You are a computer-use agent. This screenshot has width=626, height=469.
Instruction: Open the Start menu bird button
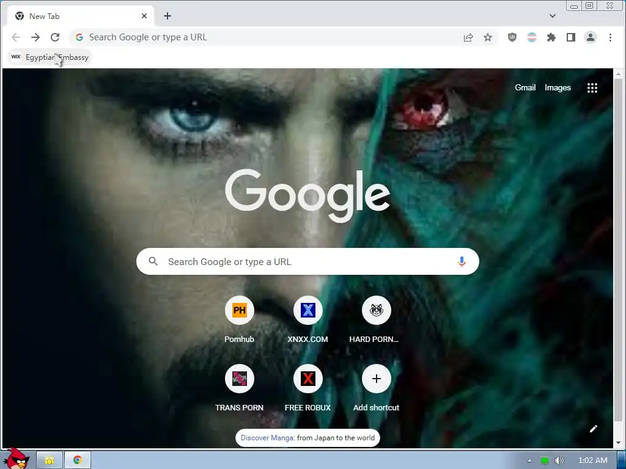coord(17,459)
